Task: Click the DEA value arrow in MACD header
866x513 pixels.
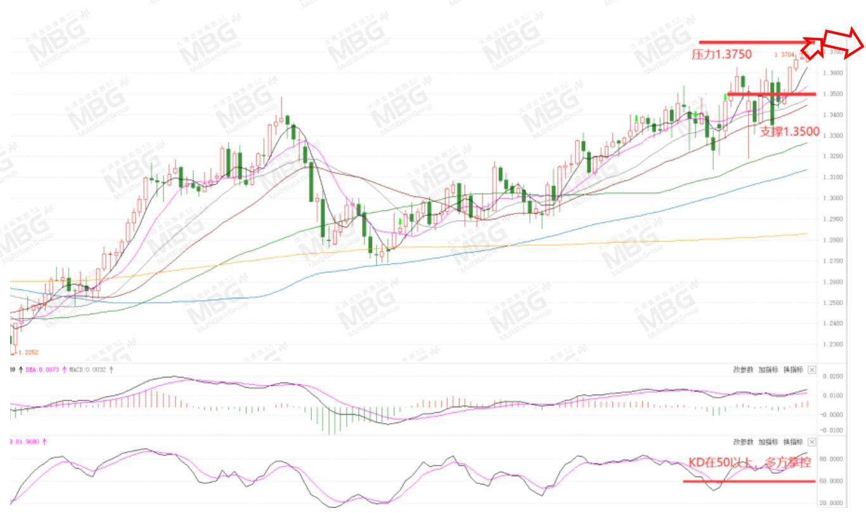Action: click(x=64, y=370)
